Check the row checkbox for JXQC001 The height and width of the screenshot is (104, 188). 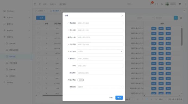click(39, 38)
